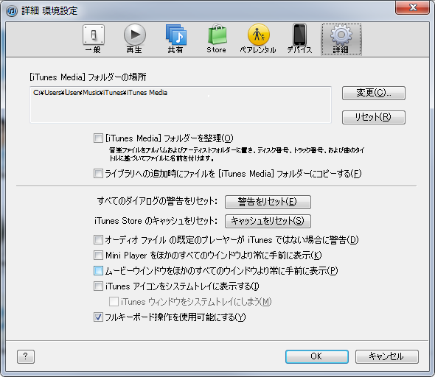Click the iTunes Media folder path box
The image size is (435, 377).
(x=181, y=105)
